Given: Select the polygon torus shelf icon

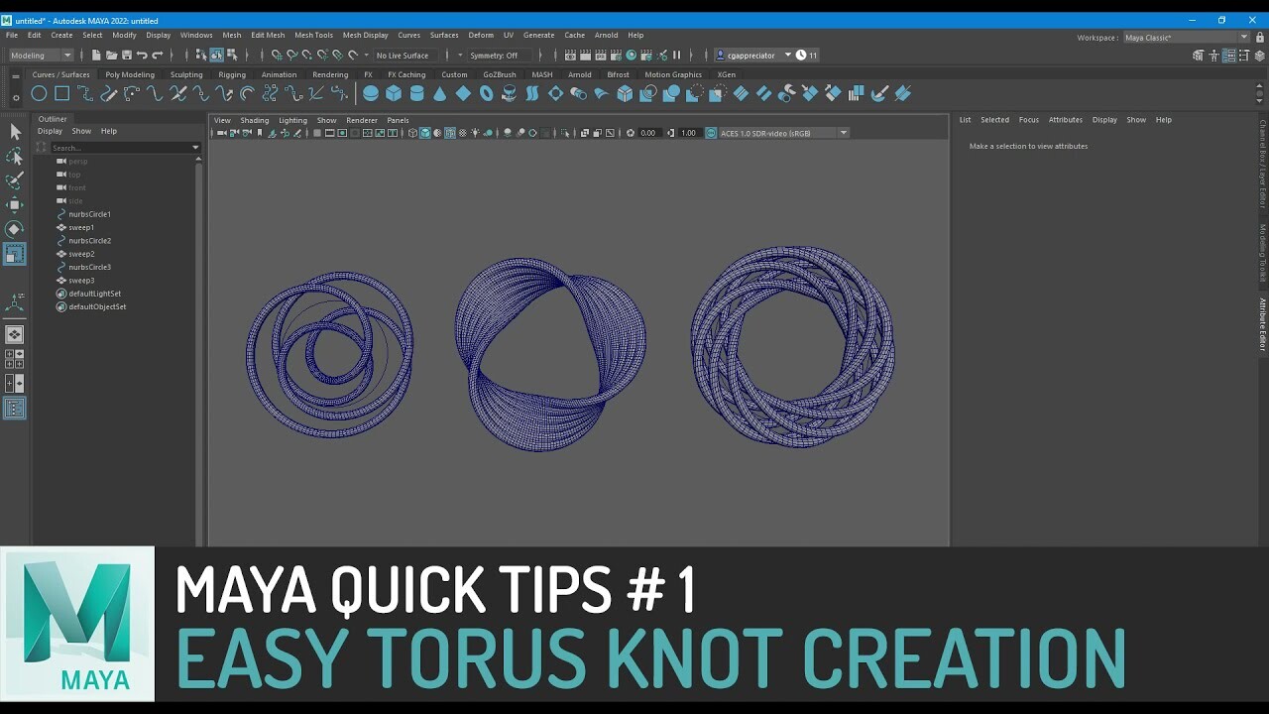Looking at the screenshot, I should [484, 92].
